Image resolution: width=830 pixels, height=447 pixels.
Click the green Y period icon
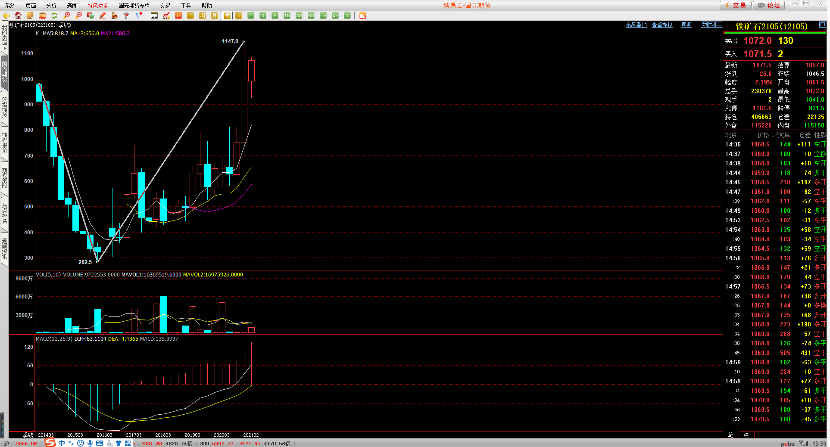click(347, 16)
